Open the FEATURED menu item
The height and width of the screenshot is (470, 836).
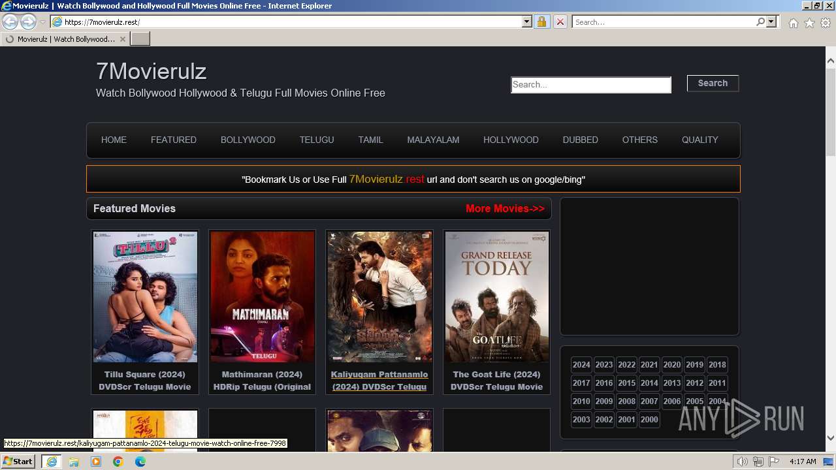pyautogui.click(x=174, y=140)
